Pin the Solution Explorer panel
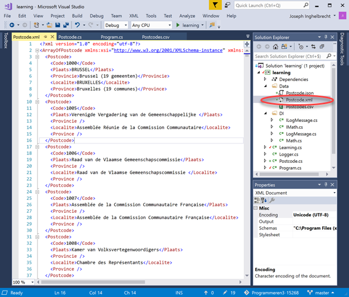Viewport: 349px width, 297px height. pos(325,37)
